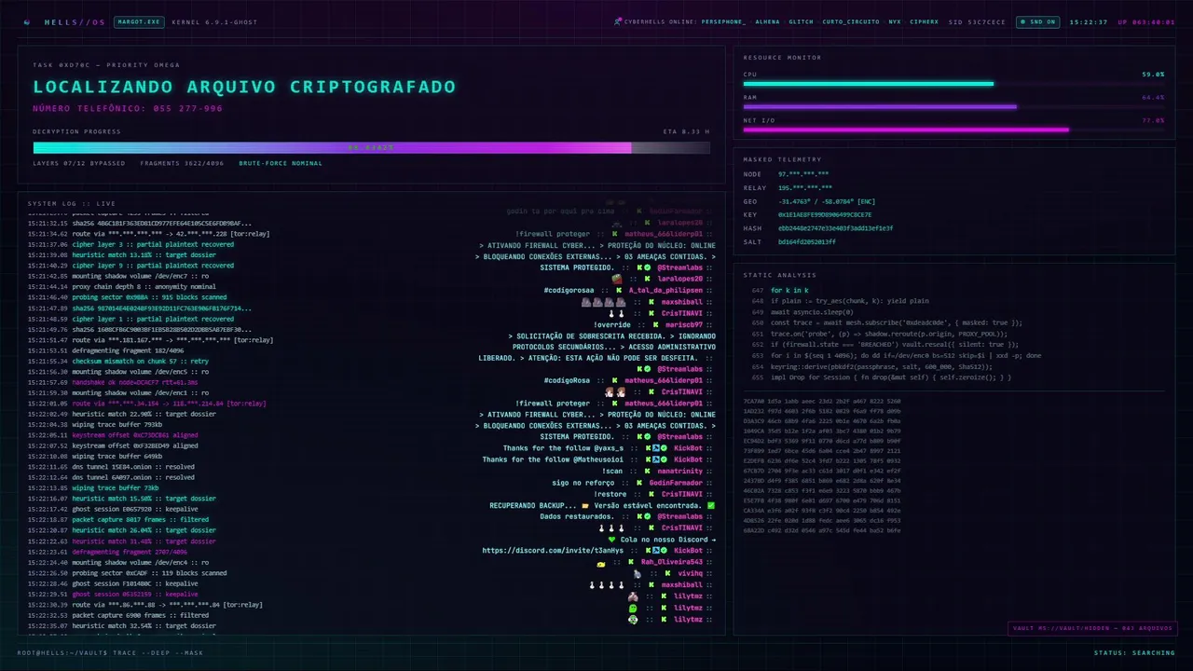Click username nanatrinity in chat
This screenshot has height=671, width=1193.
click(x=679, y=472)
